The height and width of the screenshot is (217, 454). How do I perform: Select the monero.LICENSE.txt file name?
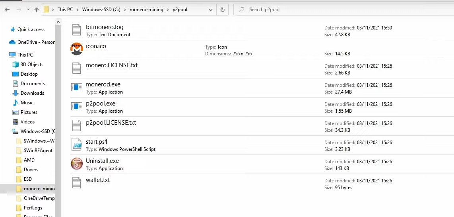tap(112, 66)
